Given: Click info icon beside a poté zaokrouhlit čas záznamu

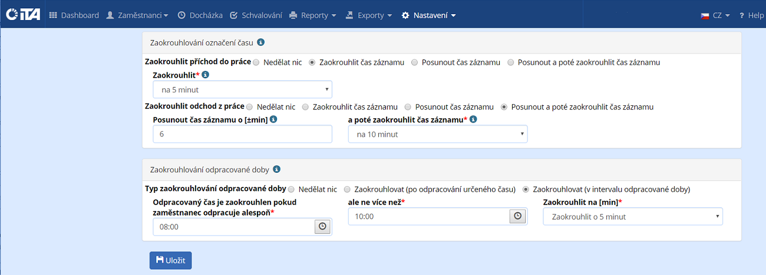Looking at the screenshot, I should point(473,120).
